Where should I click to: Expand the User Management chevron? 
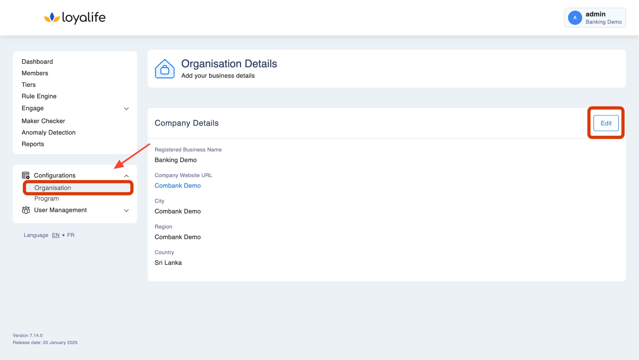126,211
